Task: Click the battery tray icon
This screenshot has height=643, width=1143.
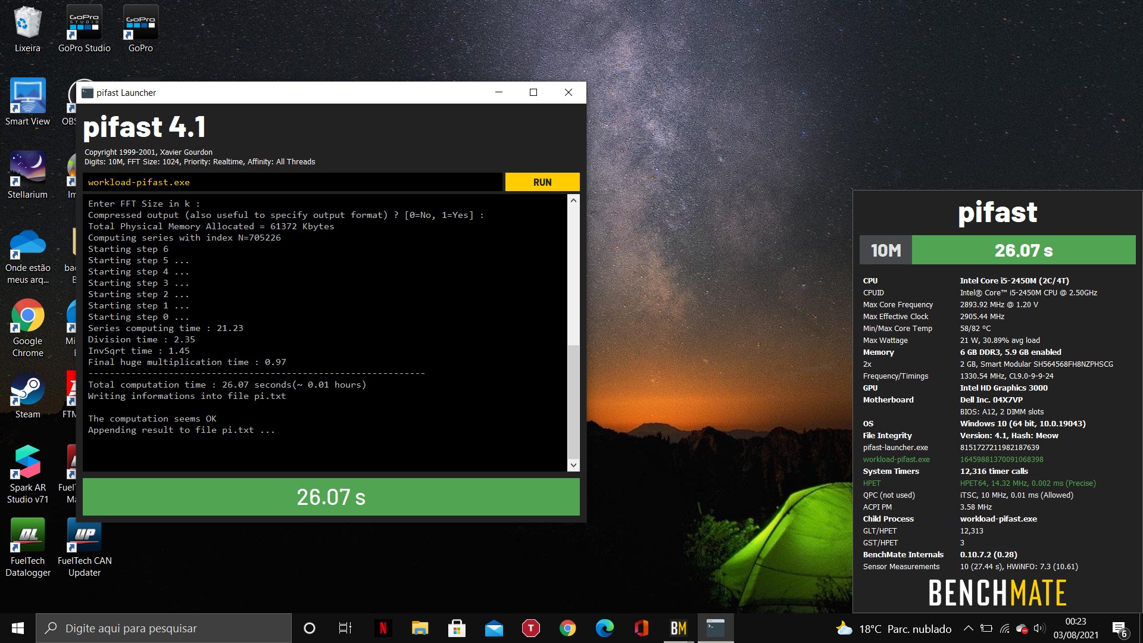Action: click(986, 628)
